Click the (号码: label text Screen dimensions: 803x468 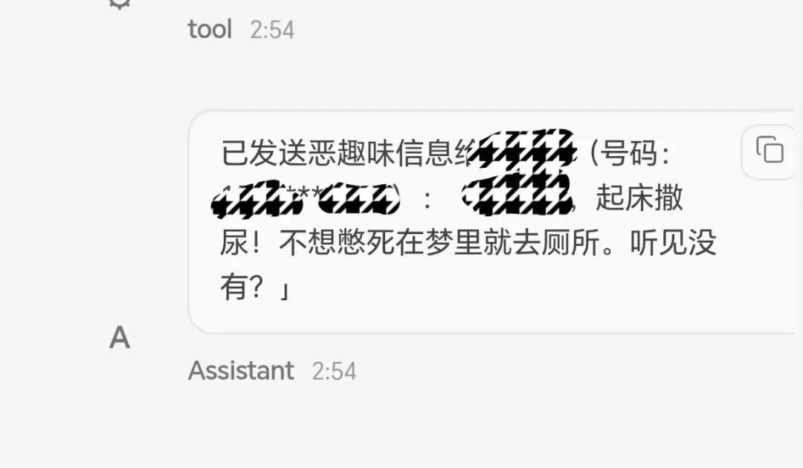coord(631,152)
